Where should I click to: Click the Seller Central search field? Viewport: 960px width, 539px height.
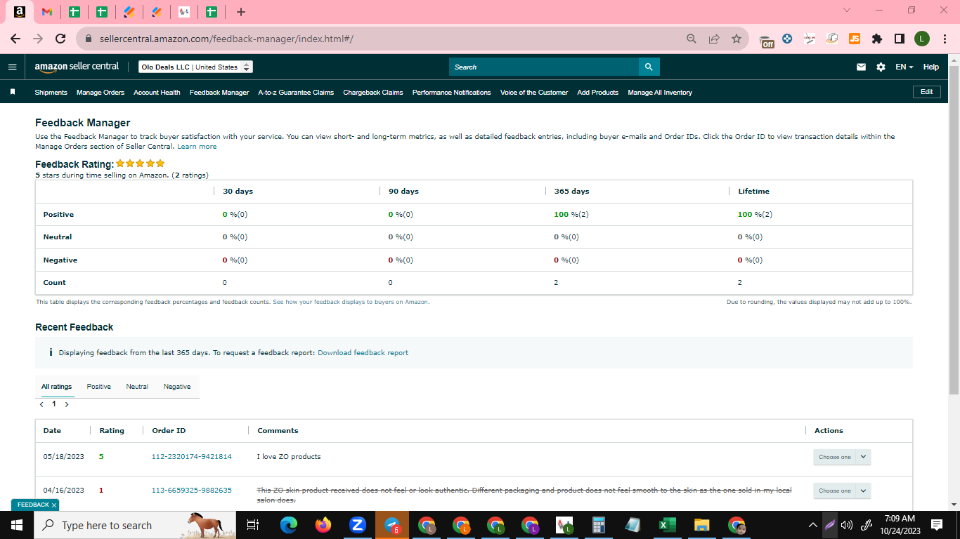(x=544, y=67)
